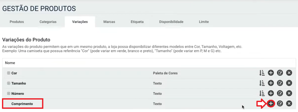The image size is (298, 112).
Task: Edit the Tamanho variation
Action: tap(280, 83)
